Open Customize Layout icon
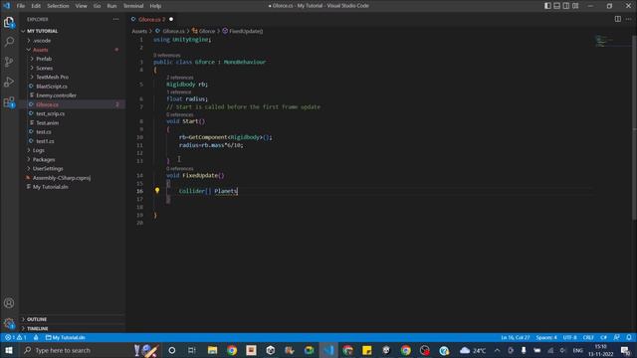Viewport: 637px width, 358px height. pos(575,6)
